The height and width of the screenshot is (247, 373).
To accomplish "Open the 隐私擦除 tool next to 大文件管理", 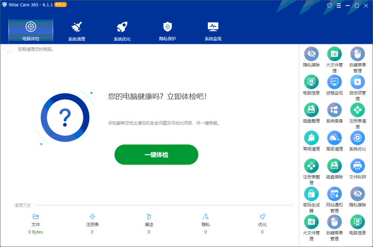I will click(311, 57).
